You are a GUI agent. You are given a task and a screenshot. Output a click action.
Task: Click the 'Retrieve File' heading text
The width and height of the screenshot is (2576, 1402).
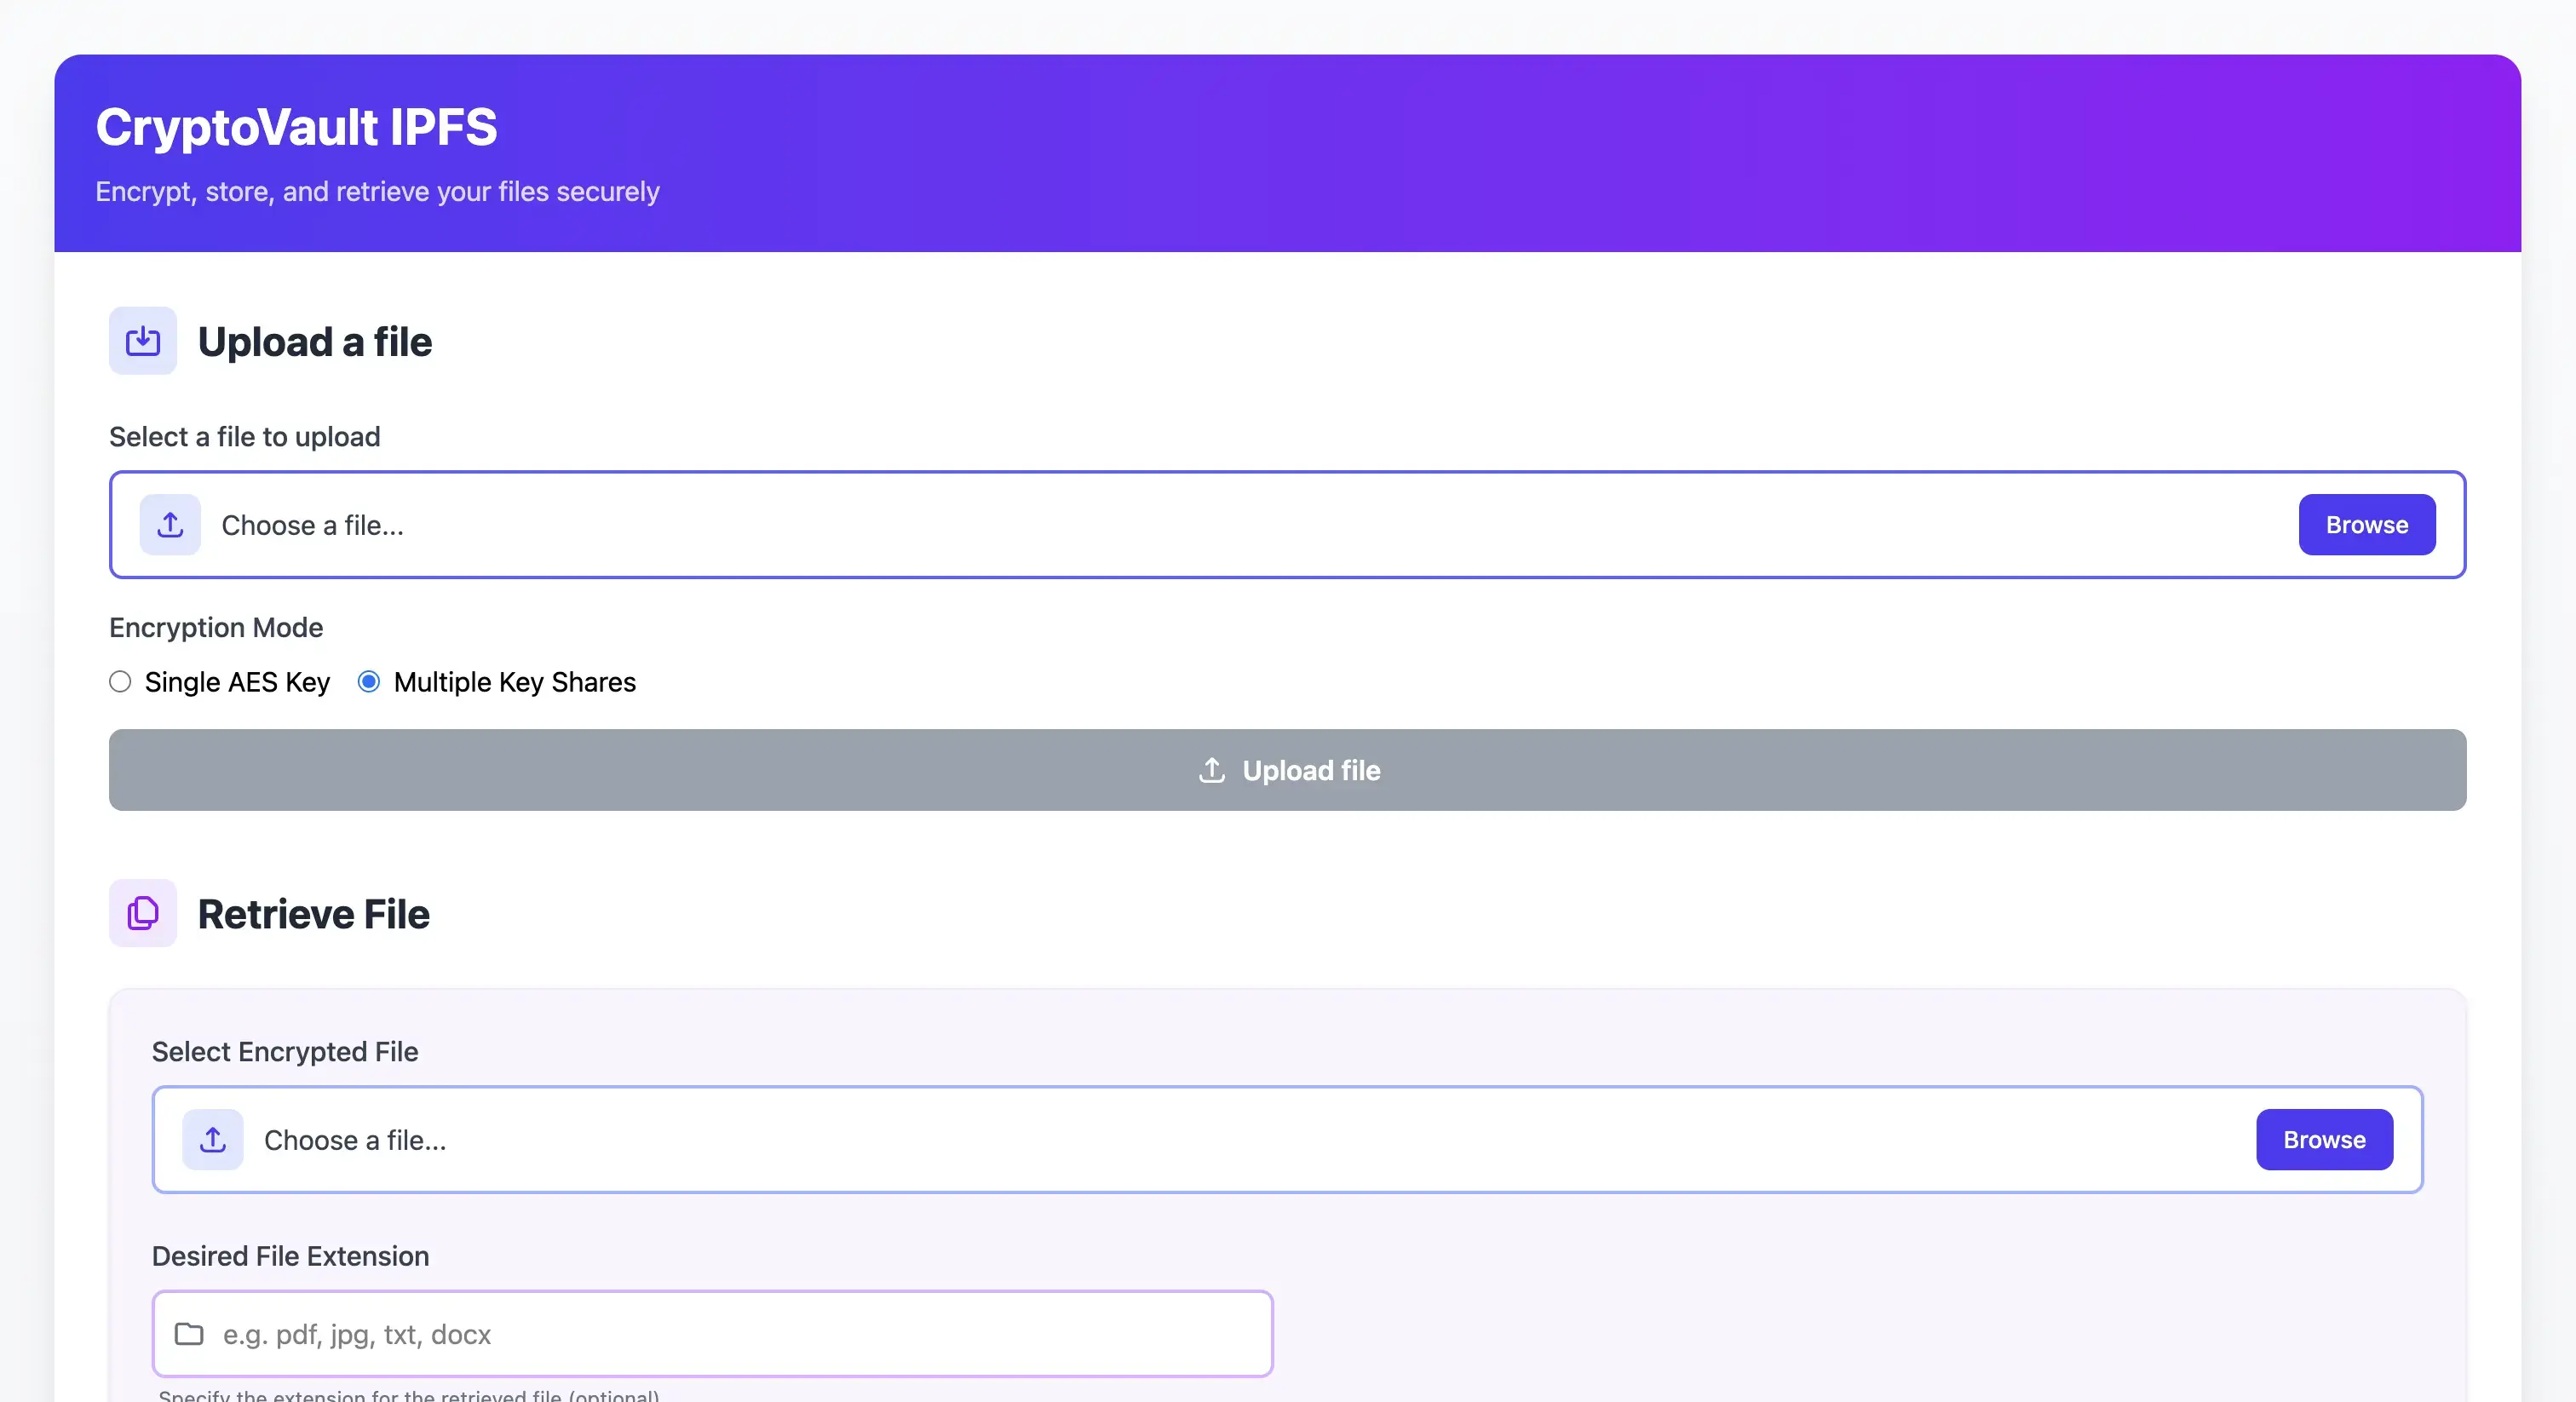click(314, 914)
